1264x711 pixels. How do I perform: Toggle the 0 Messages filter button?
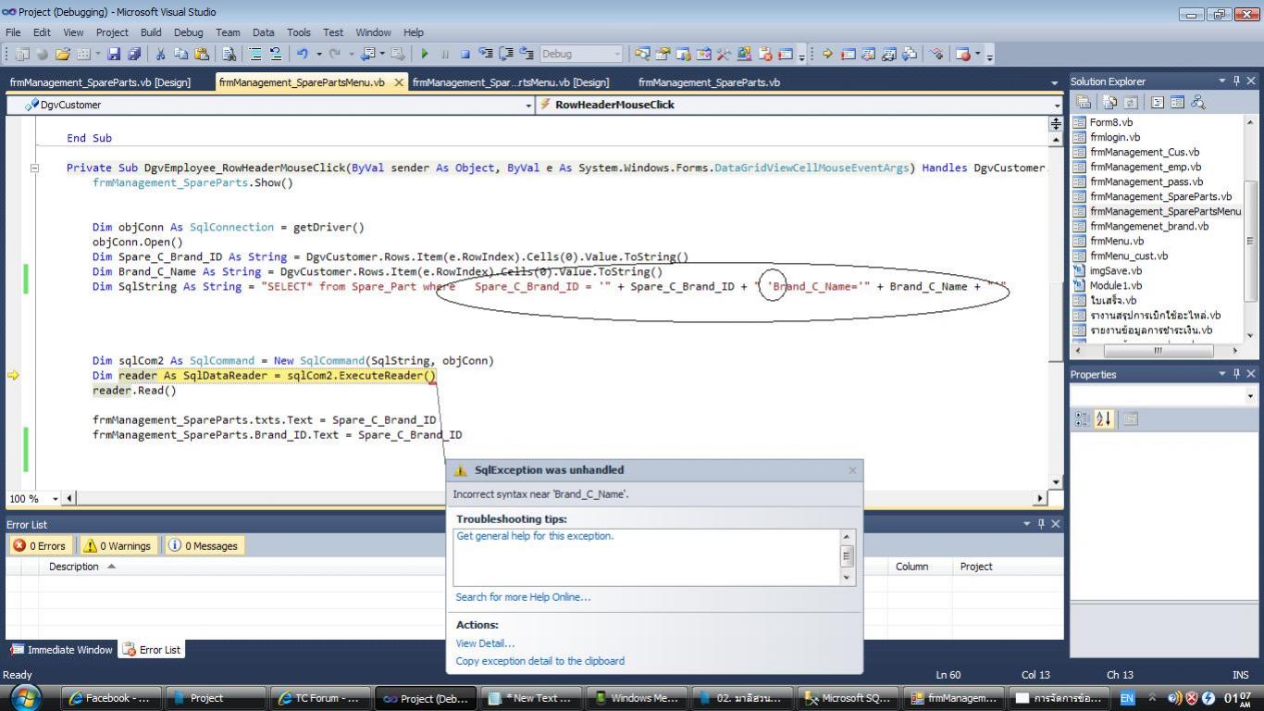coord(204,546)
